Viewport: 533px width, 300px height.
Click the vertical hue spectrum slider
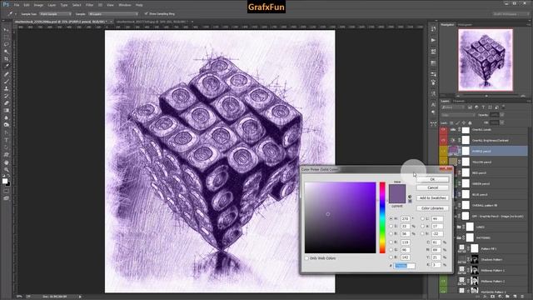coord(382,217)
